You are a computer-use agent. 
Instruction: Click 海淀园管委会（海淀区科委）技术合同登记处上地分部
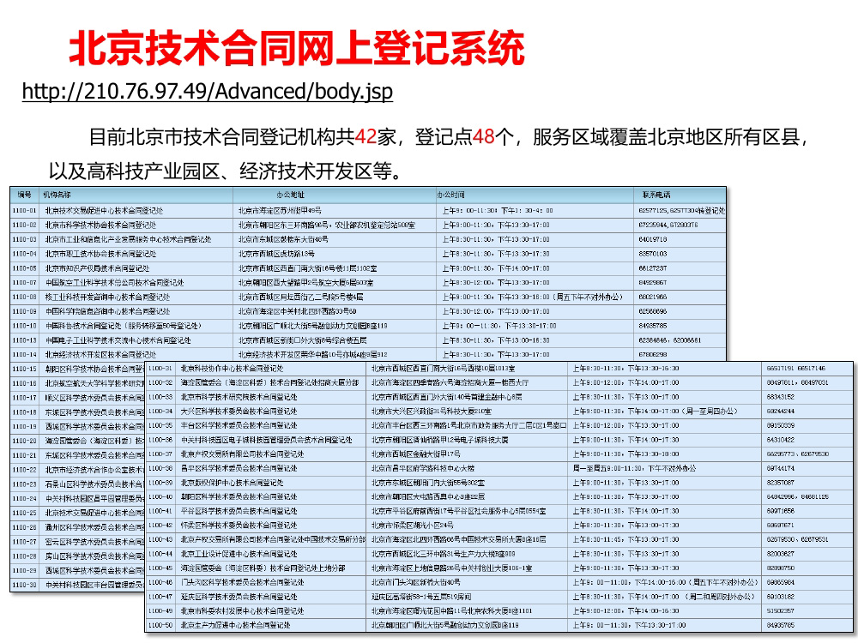point(263,568)
